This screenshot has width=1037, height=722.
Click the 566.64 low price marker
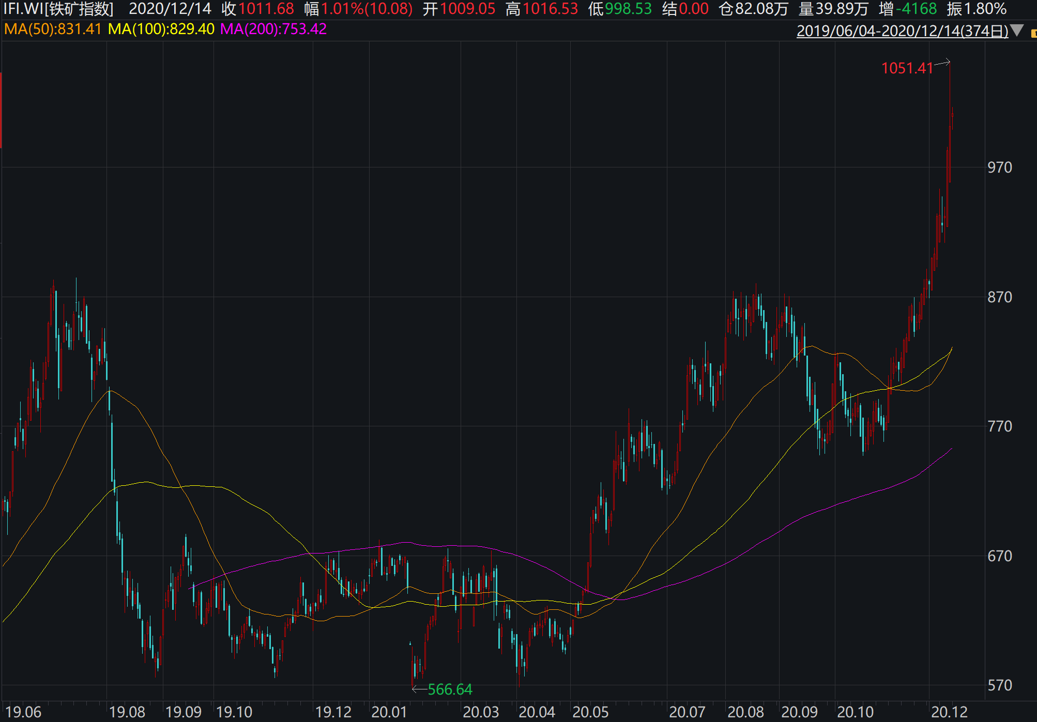click(x=449, y=689)
